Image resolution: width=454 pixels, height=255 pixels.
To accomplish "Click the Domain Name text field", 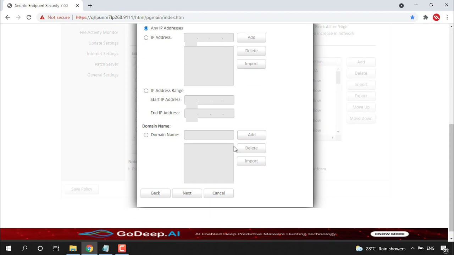I will click(209, 135).
